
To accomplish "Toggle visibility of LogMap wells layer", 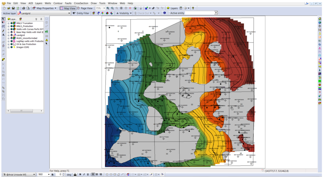I will point(12,41).
